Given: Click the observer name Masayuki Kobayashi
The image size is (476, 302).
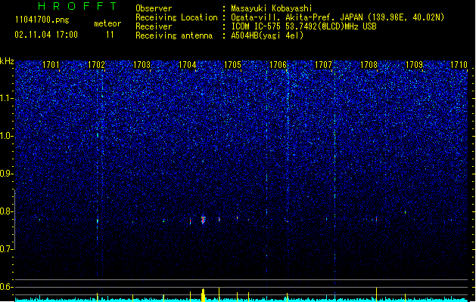Looking at the screenshot, I should click(x=272, y=8).
